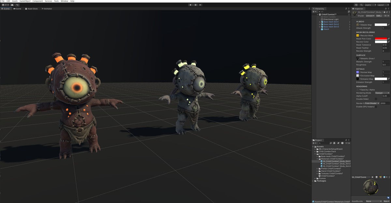Open the Rendering Mode dropdown
391x203 pixels.
(382, 93)
